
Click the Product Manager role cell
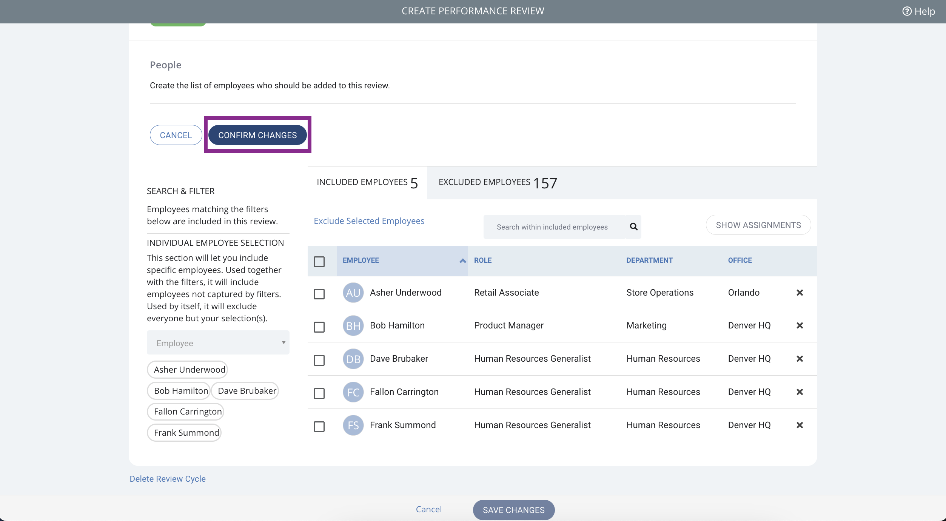508,325
